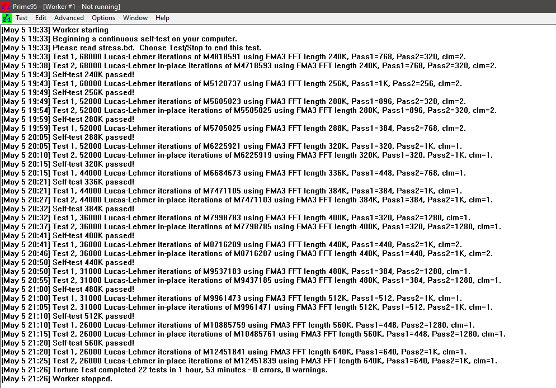Click the Test 1 M9537183 log line

236,271
